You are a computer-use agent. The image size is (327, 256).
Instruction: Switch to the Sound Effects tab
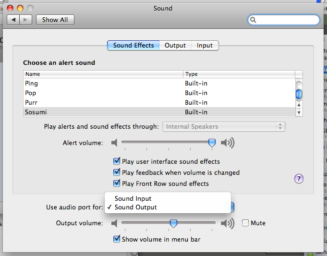(133, 45)
